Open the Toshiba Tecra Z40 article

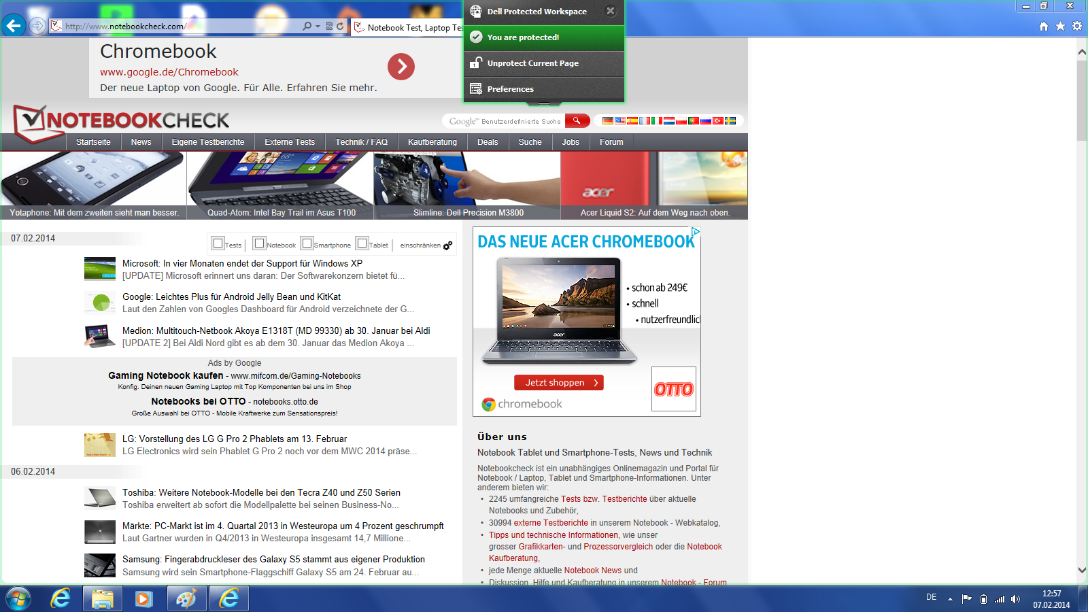point(261,492)
